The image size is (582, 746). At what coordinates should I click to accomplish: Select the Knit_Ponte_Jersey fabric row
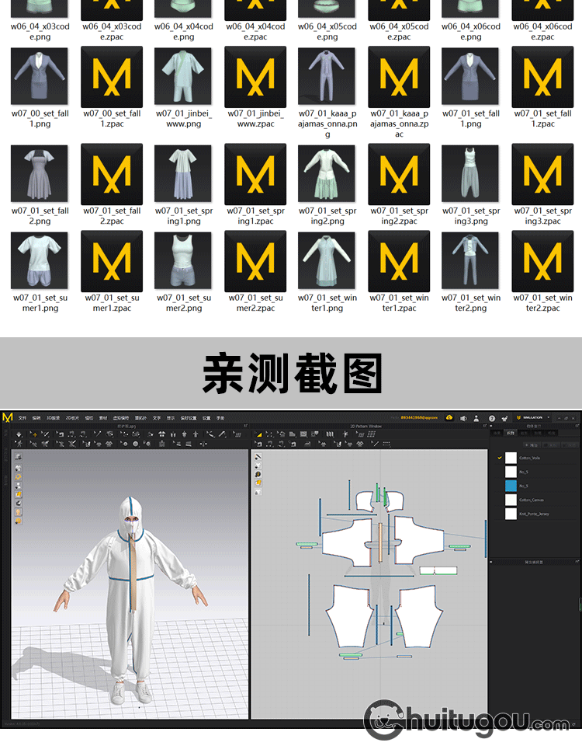coord(536,514)
